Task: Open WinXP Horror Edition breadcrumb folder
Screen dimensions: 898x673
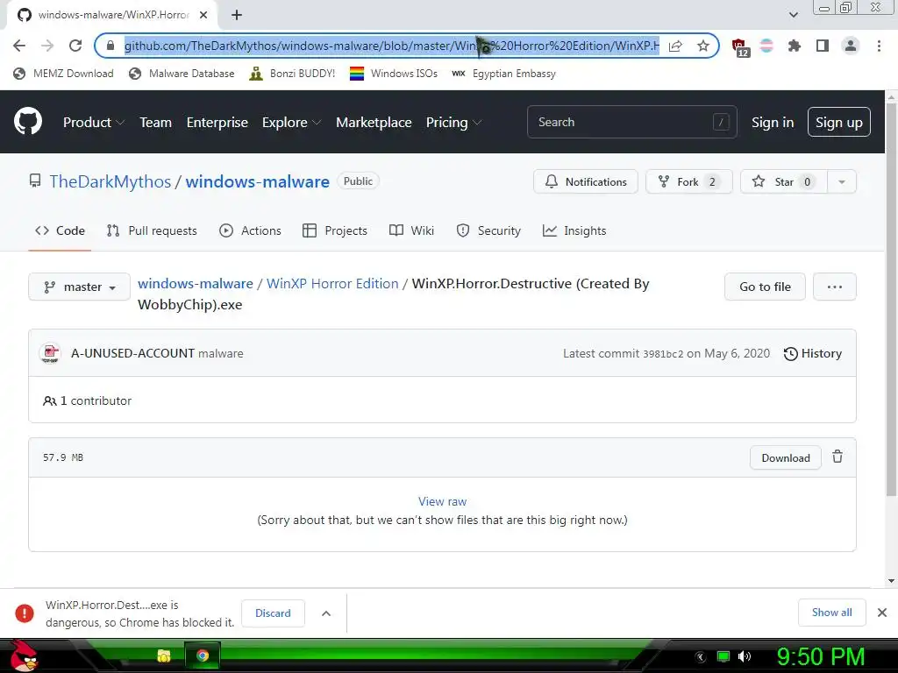Action: coord(332,284)
